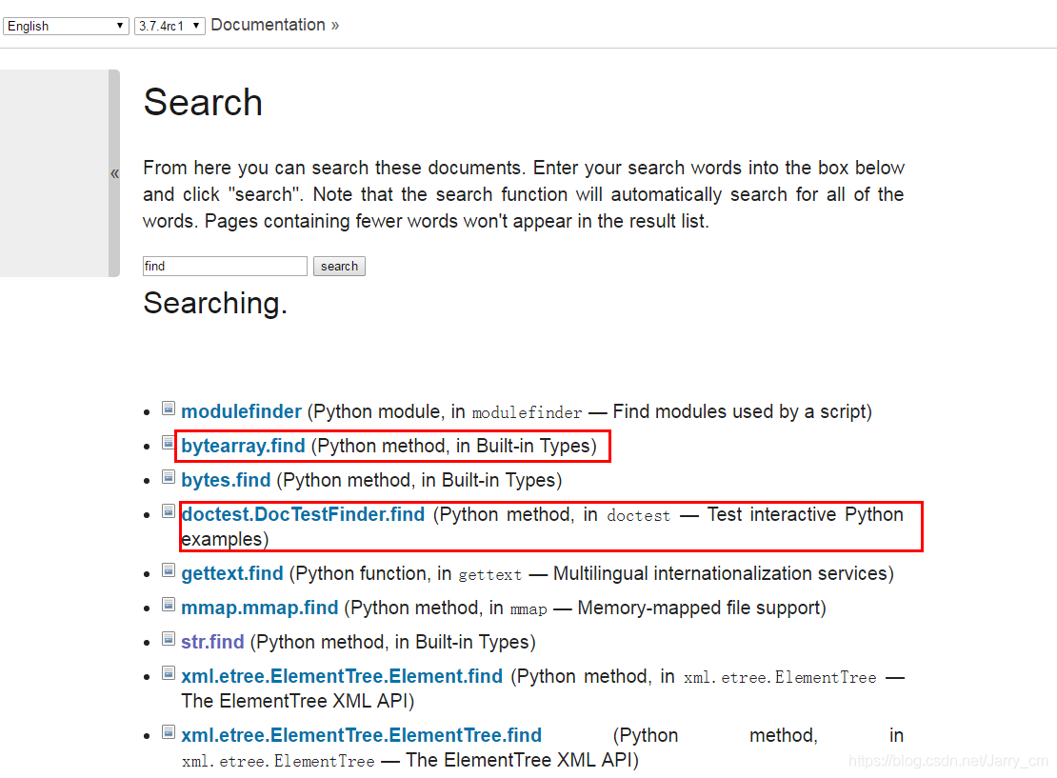Open the str.find result link
The width and height of the screenshot is (1057, 778).
click(x=212, y=642)
